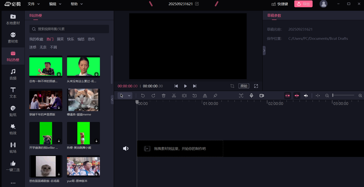Viewport: 364px width, 187px height.
Task: Click the mirror flip icon in timeline toolbar
Action: [205, 95]
